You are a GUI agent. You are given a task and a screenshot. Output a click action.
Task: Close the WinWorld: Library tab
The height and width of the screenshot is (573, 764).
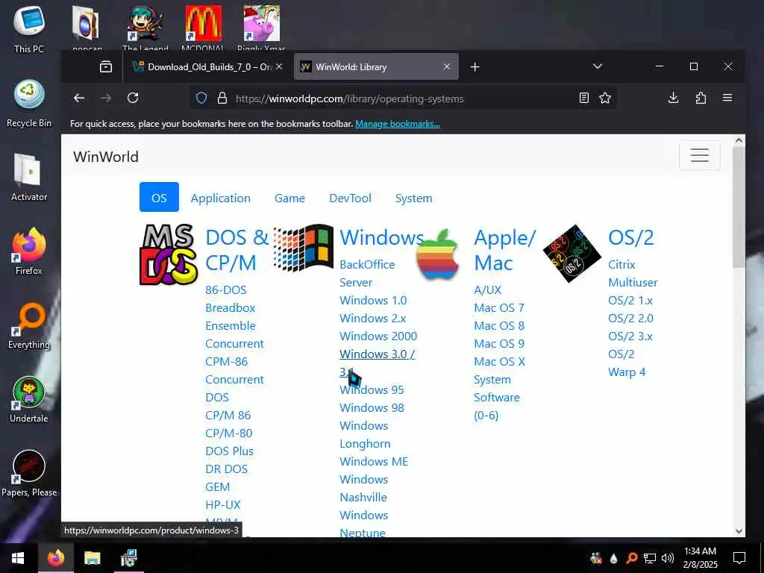447,66
